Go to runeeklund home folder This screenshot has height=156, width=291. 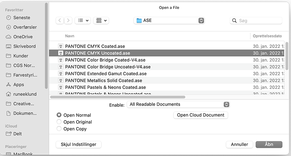tap(21, 94)
